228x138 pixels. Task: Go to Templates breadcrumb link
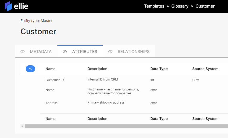[x=154, y=6]
